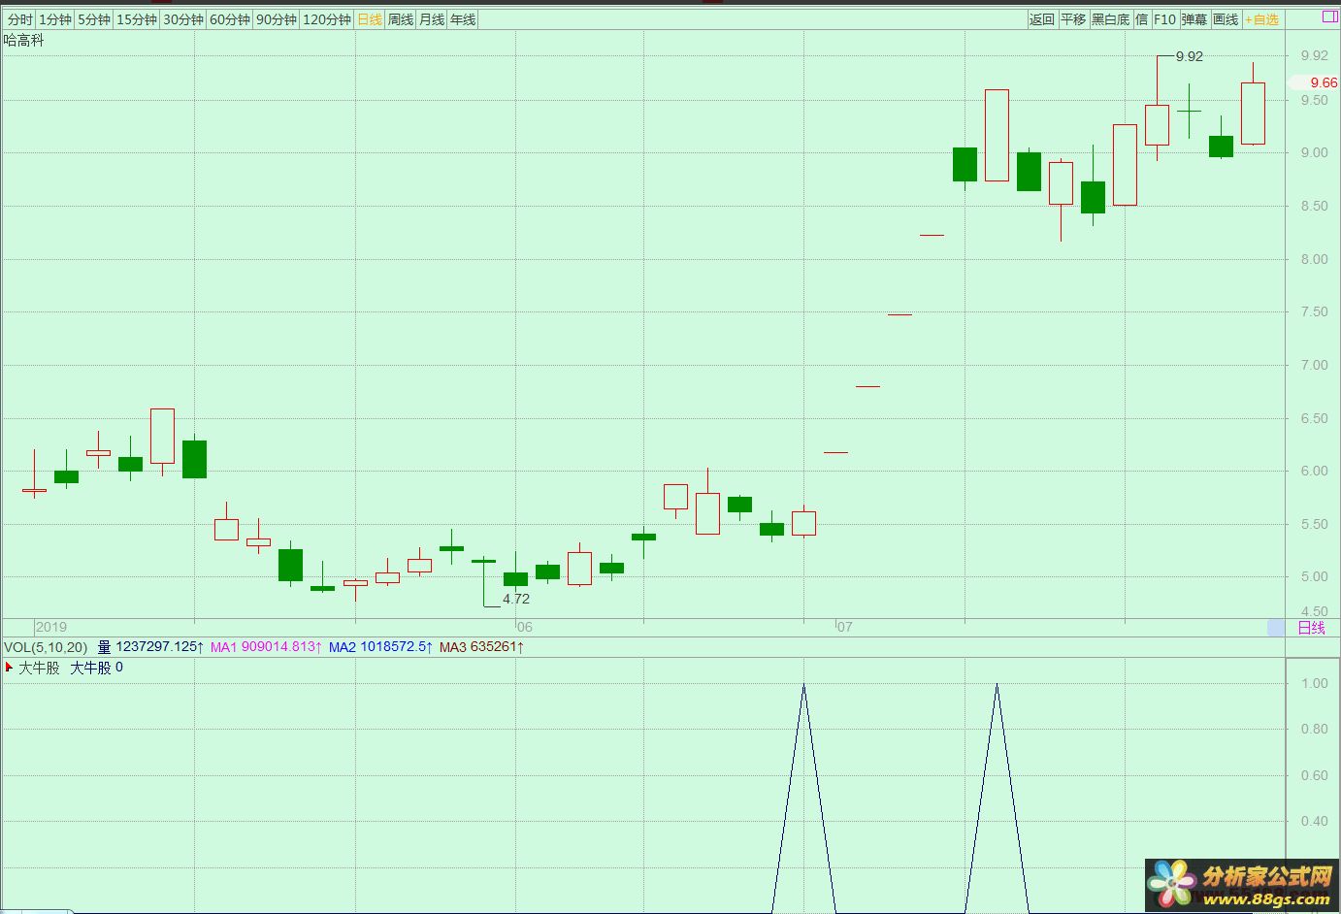
Task: Select the 1分钟 period tab
Action: coord(55,19)
